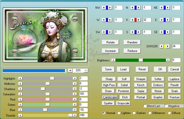The width and height of the screenshot is (184, 119).
Task: Click the SE right arrow
Action: point(168,32)
